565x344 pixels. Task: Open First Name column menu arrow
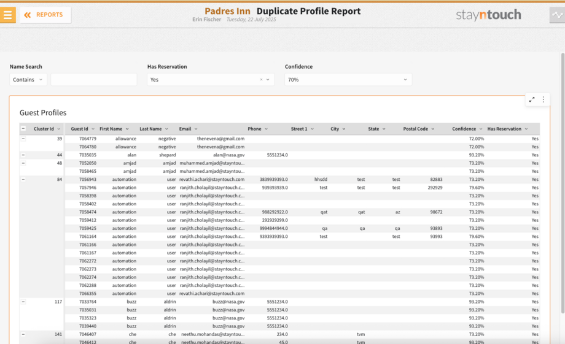pos(127,129)
